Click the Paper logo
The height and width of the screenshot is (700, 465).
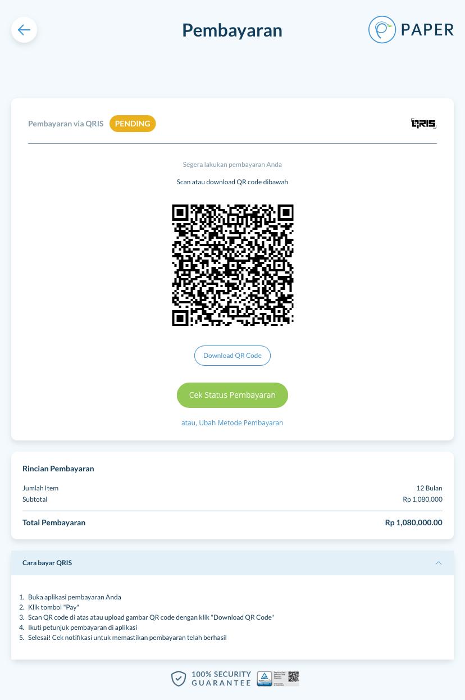(411, 30)
